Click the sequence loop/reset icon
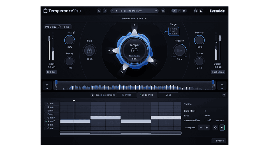269x151 pixels. [x=215, y=128]
